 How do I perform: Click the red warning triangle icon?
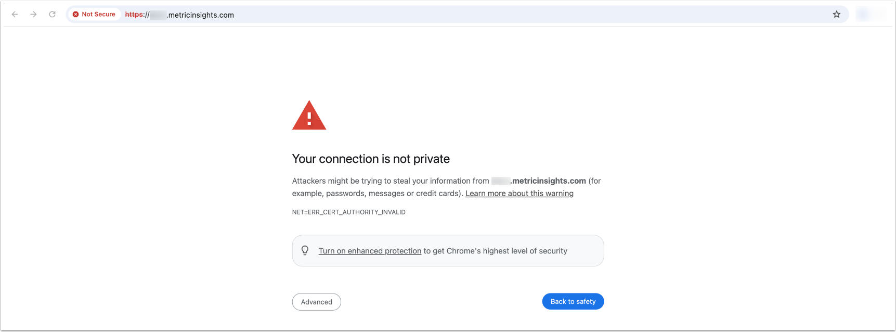[x=309, y=116]
